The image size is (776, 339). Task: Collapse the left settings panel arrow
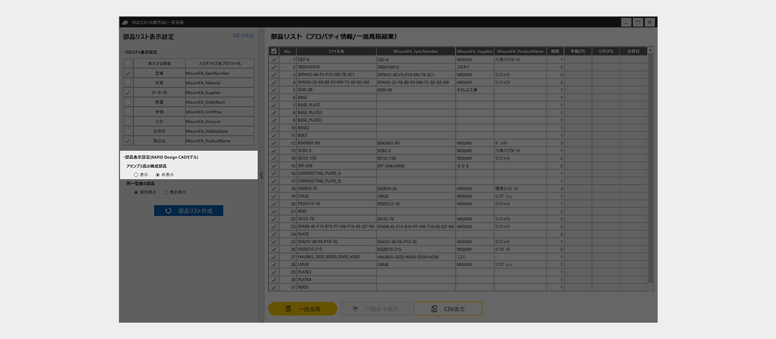pyautogui.click(x=262, y=175)
